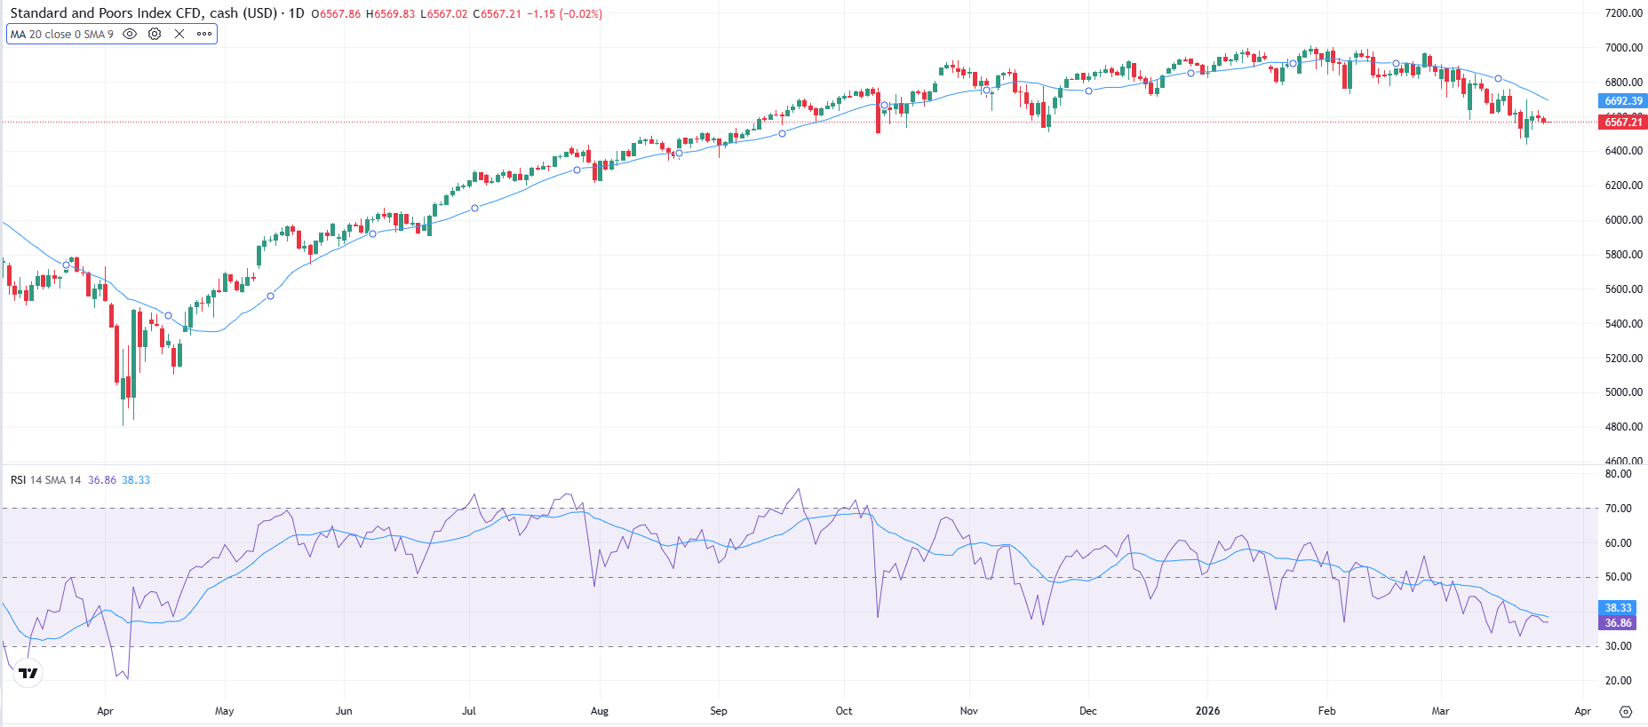1648x727 pixels.
Task: Click the 60.00 RSI axis label
Action: pyautogui.click(x=1618, y=543)
